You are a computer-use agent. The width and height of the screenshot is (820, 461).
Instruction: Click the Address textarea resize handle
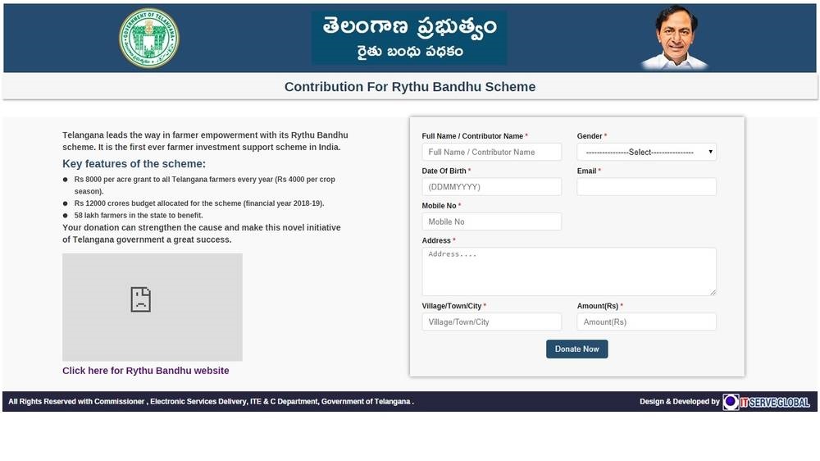713,293
